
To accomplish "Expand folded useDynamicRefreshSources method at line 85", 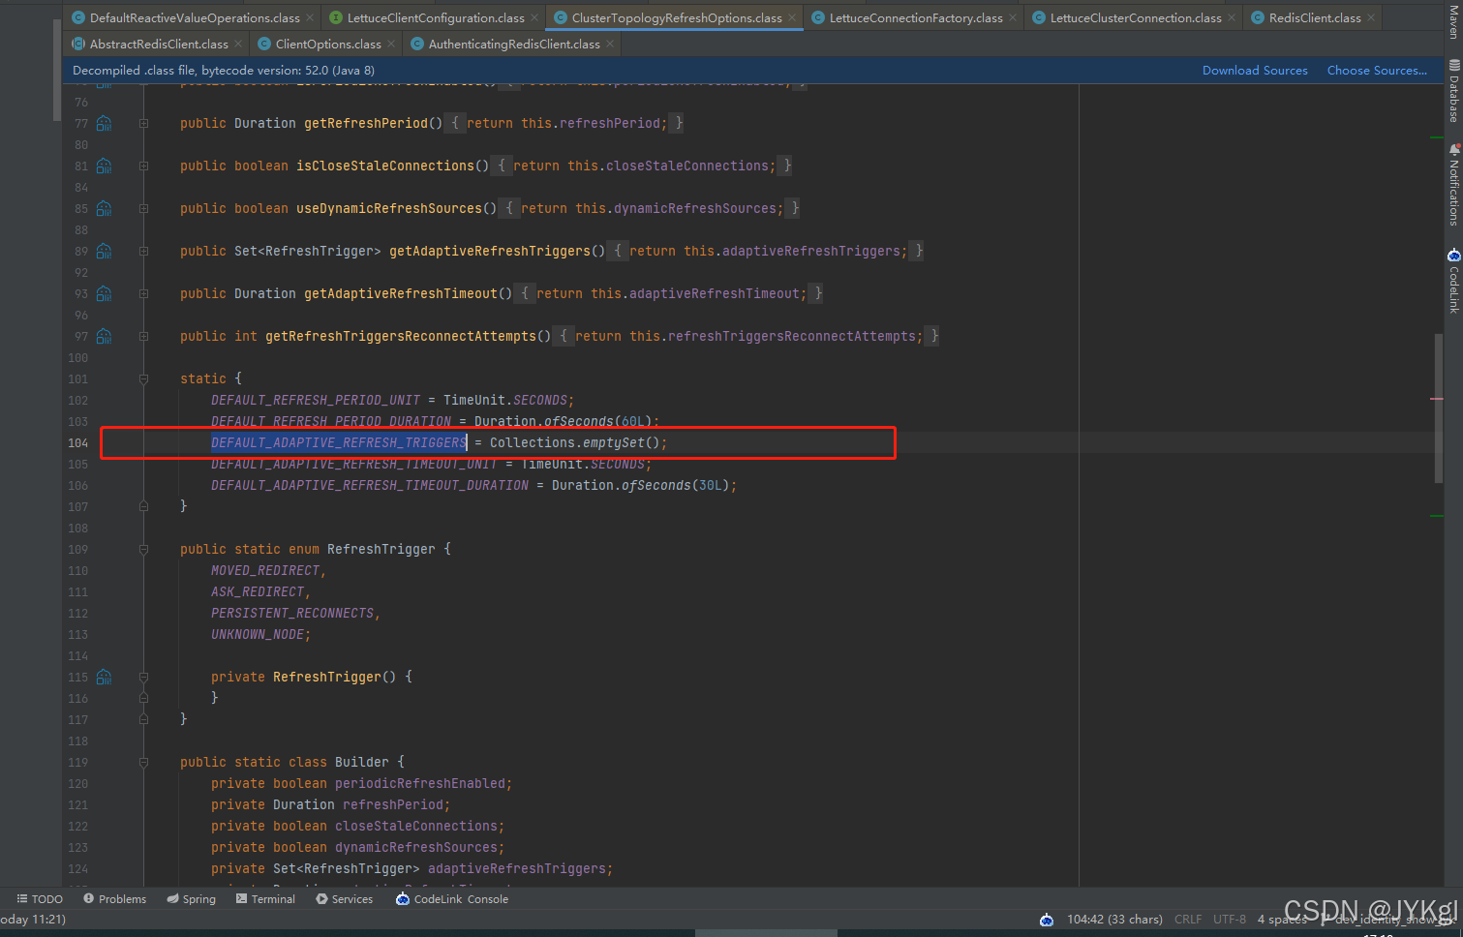I will pos(143,208).
